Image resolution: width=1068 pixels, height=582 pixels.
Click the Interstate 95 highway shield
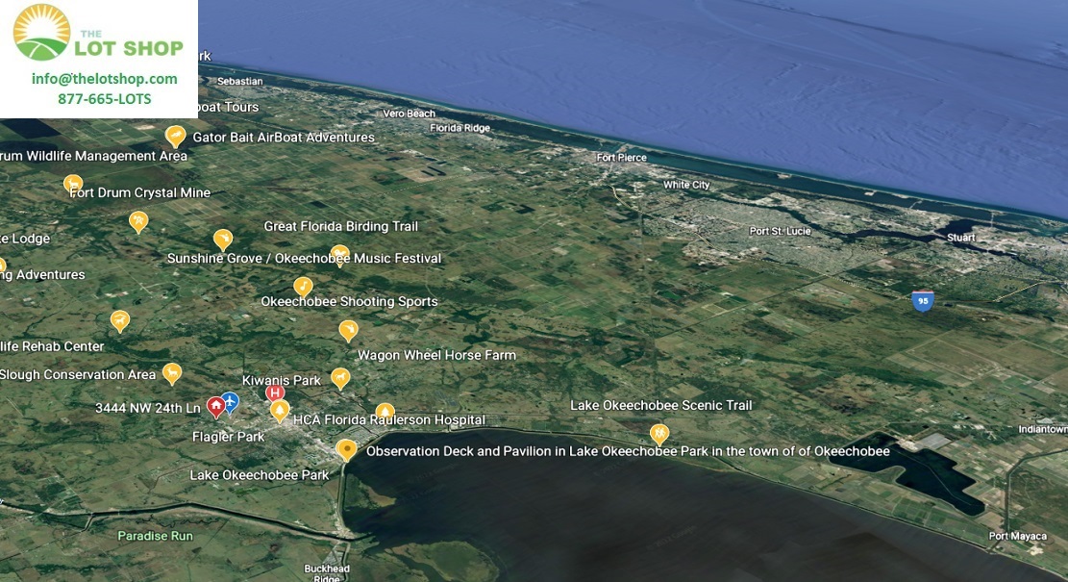[922, 301]
